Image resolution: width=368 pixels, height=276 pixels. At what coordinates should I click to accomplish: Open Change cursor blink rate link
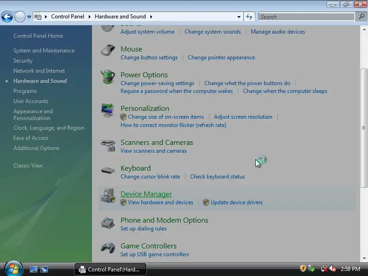point(150,177)
